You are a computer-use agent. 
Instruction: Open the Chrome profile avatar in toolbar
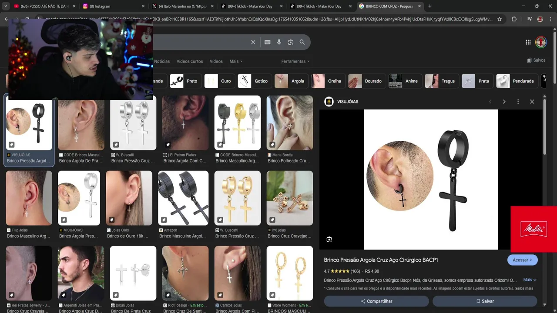tap(540, 19)
